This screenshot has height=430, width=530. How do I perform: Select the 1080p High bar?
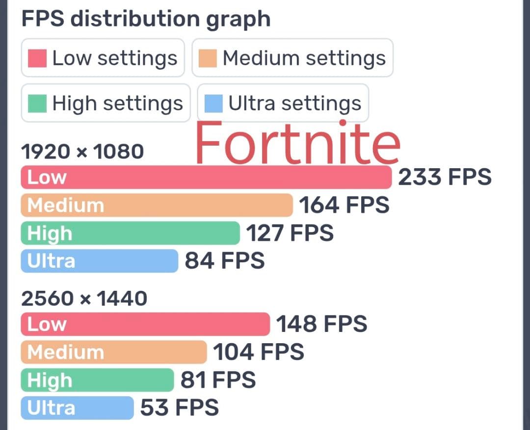pyautogui.click(x=130, y=233)
